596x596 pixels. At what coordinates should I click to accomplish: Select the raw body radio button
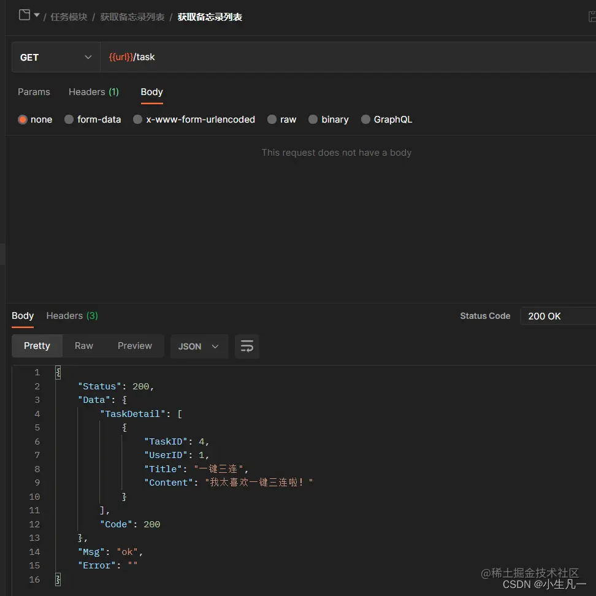coord(272,120)
